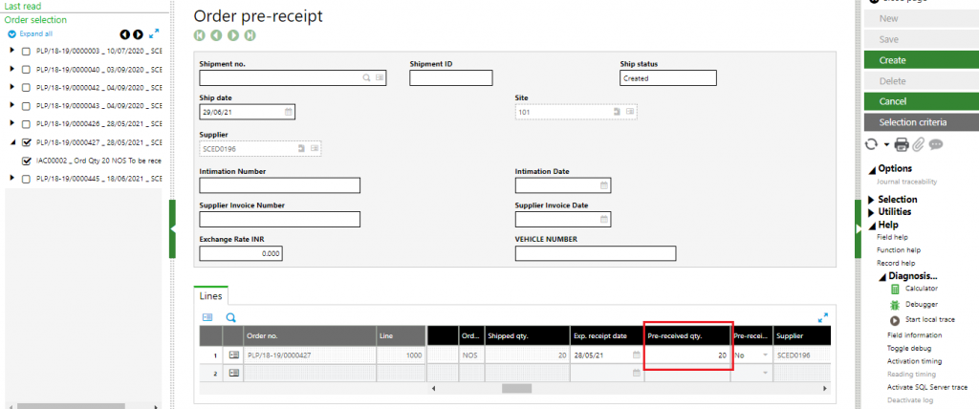This screenshot has width=979, height=409.
Task: Click the black previous arrow in Order selection
Action: pyautogui.click(x=125, y=34)
